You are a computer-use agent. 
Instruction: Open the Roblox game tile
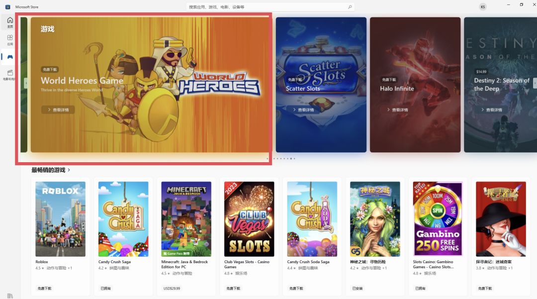pos(61,236)
